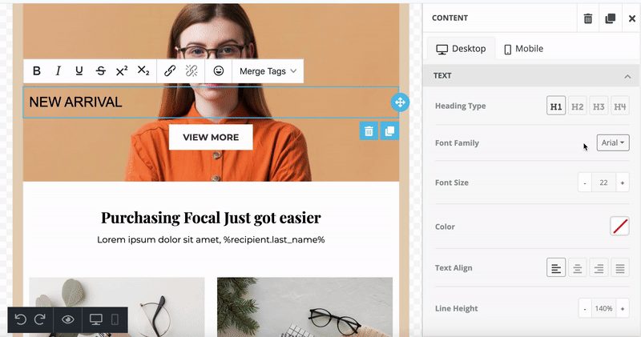Image resolution: width=641 pixels, height=337 pixels.
Task: Open the text color swatch
Action: pyautogui.click(x=619, y=227)
